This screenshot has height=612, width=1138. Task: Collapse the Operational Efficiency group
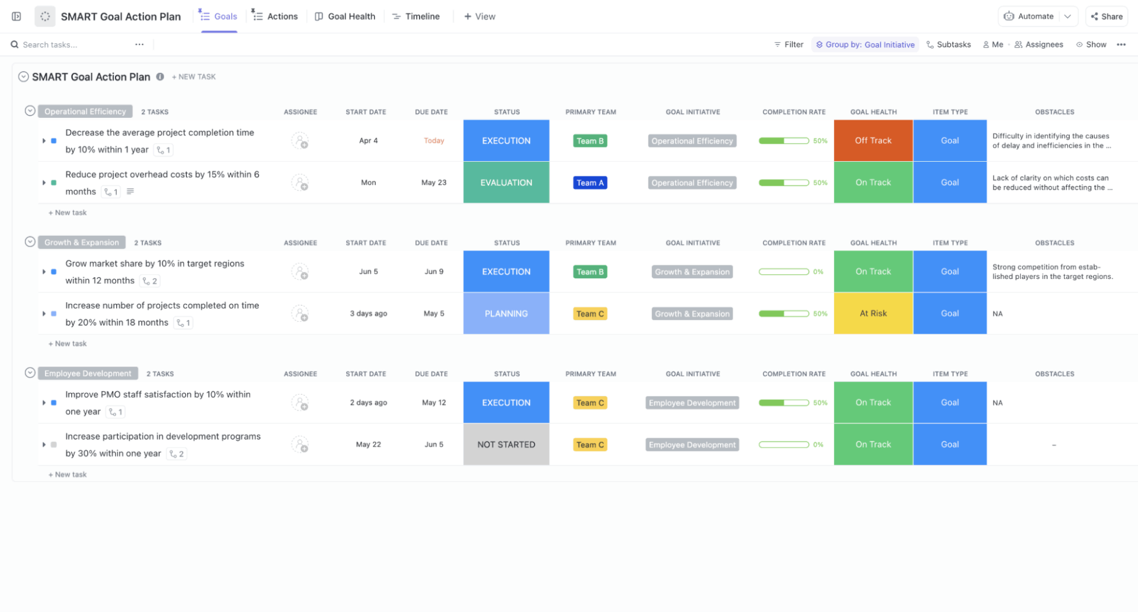tap(29, 111)
